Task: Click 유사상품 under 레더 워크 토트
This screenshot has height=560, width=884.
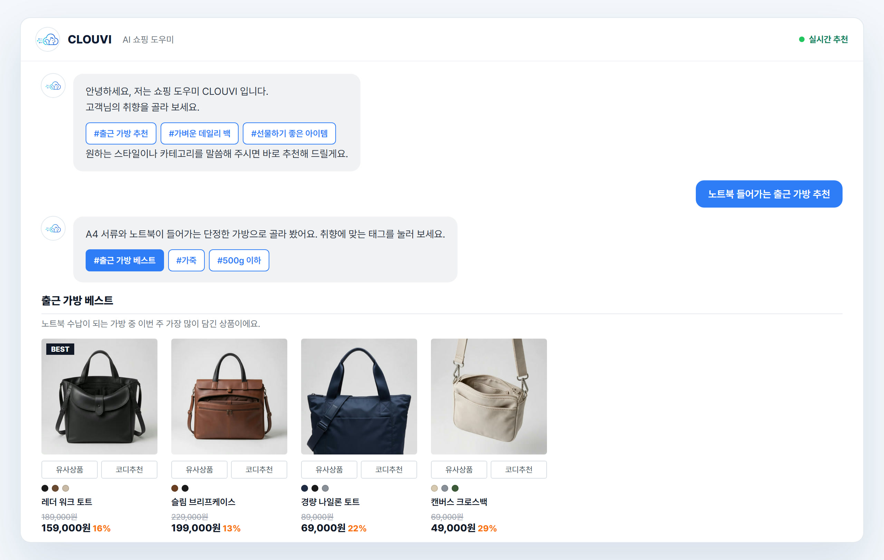Action: coord(69,469)
